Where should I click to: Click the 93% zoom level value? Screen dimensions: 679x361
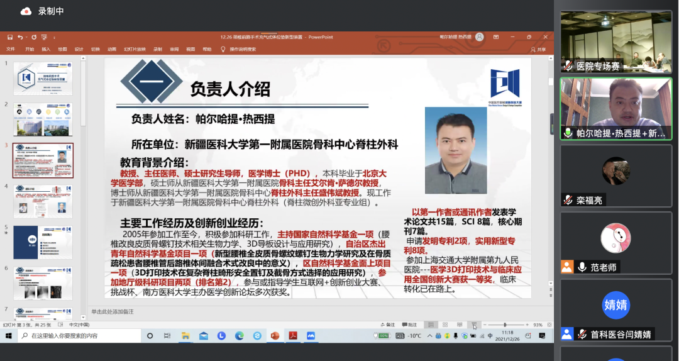point(538,325)
